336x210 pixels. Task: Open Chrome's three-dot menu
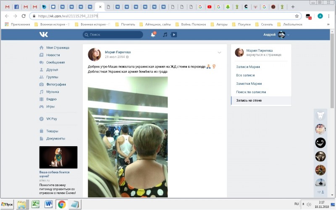point(329,16)
